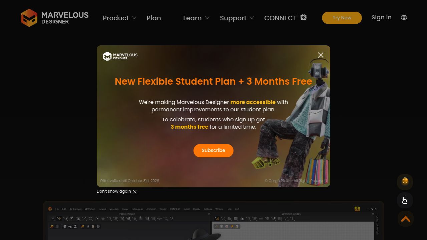Open the CONNECT store link
The image size is (427, 240).
(x=280, y=18)
